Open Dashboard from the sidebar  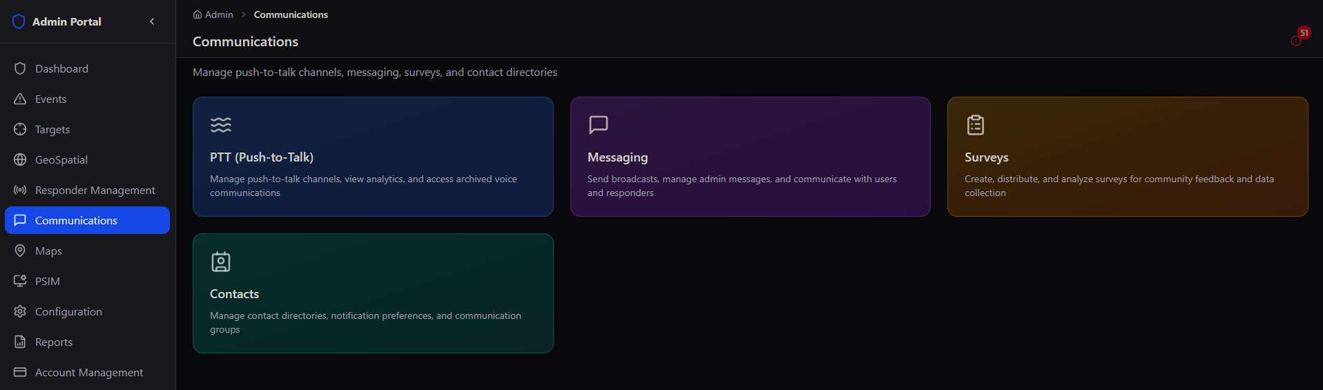(x=61, y=68)
